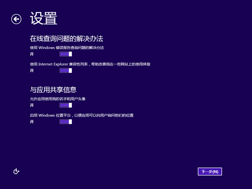Viewport: 252px width, 189px height.
Task: Click the 开 status beside location platform toggle
Action: tap(32, 122)
